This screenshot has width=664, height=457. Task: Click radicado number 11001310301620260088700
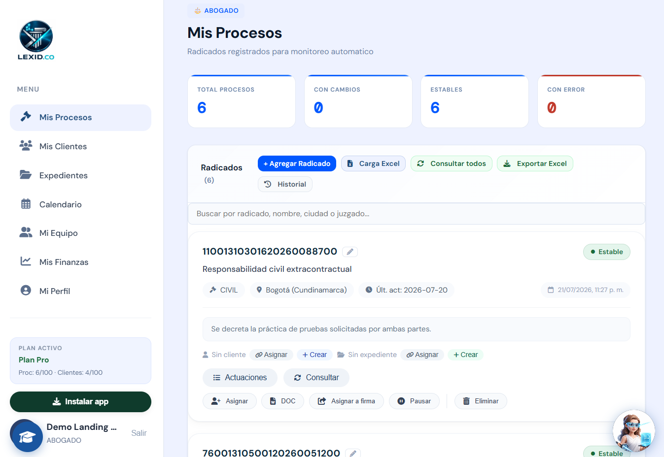[x=270, y=252]
